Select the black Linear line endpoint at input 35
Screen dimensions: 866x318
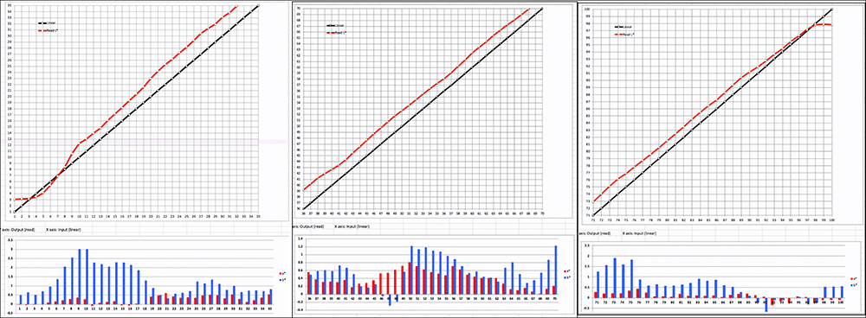tap(258, 5)
